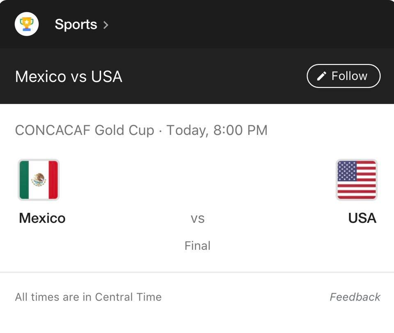The image size is (394, 333).
Task: Tap the Final match status label
Action: click(x=197, y=246)
